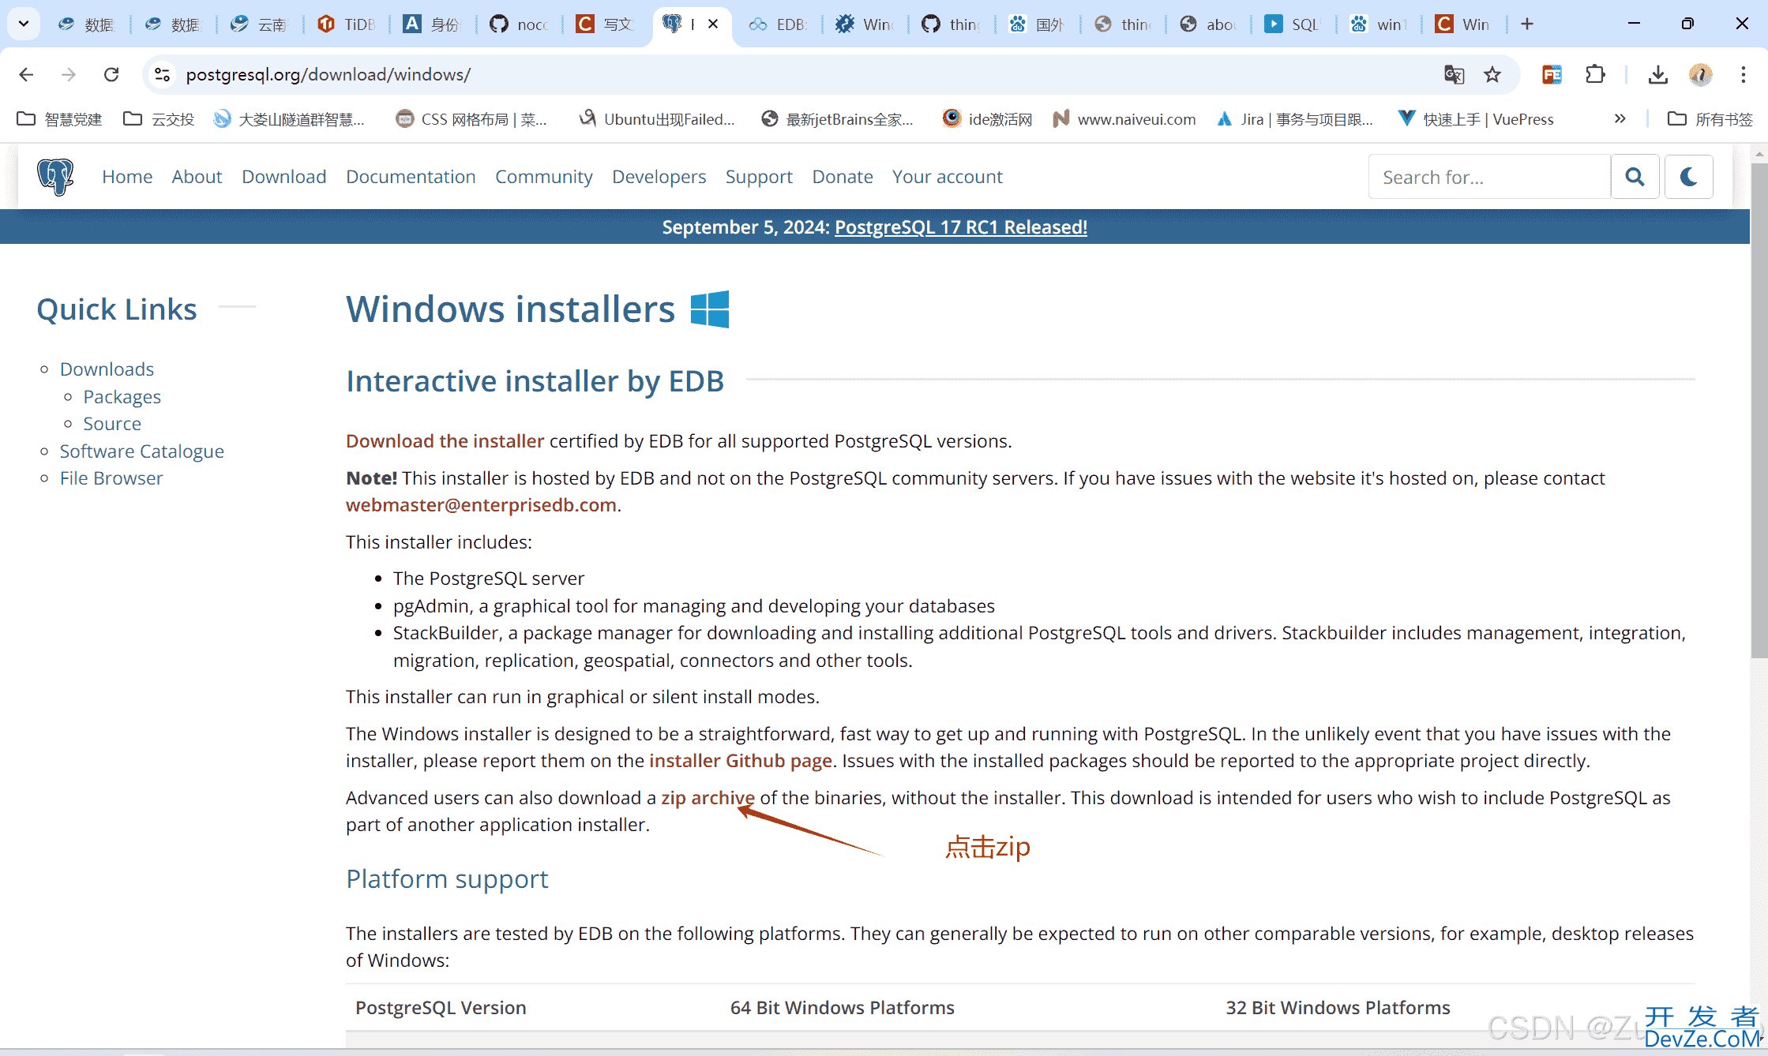Open Source quick link
This screenshot has width=1768, height=1056.
coord(112,424)
